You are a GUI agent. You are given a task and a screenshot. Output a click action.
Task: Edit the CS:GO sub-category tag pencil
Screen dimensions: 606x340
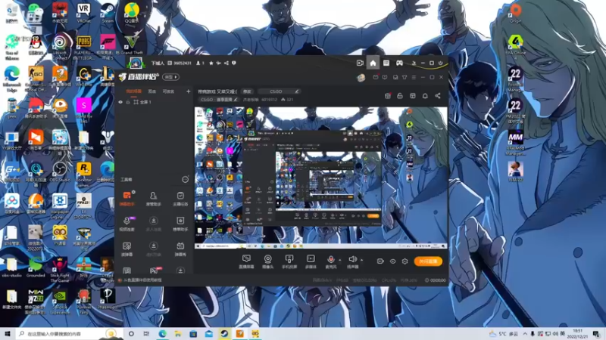pyautogui.click(x=236, y=100)
